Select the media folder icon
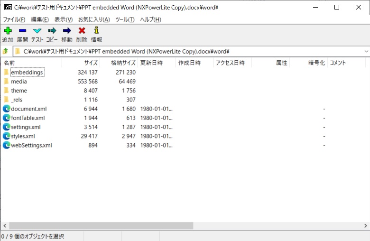Screen dimensions: 370x241 6,81
